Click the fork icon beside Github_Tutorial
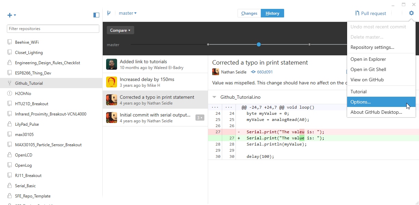 click(10, 83)
